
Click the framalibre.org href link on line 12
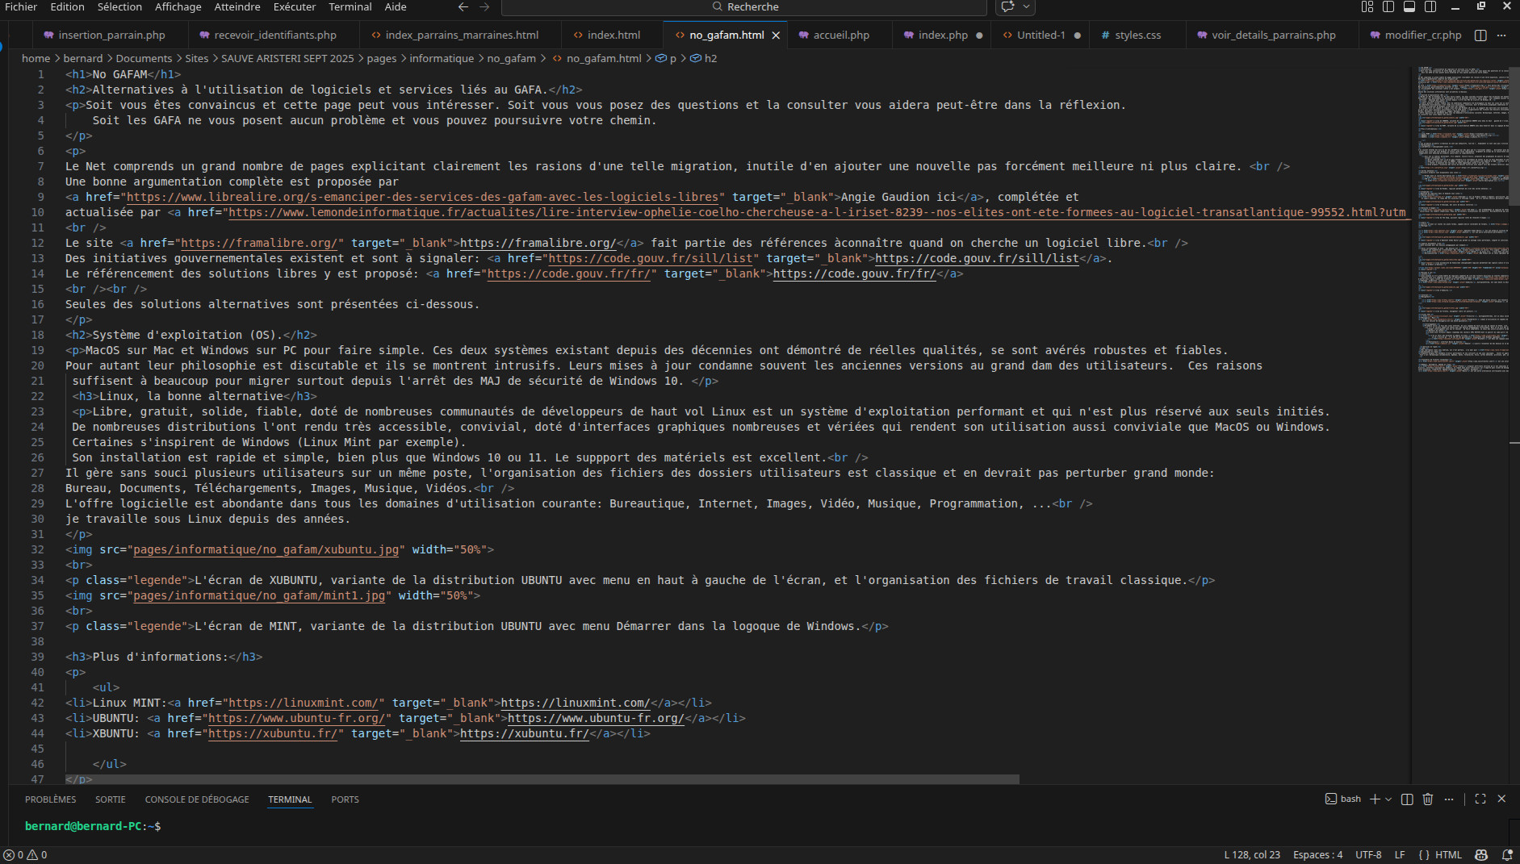(258, 243)
